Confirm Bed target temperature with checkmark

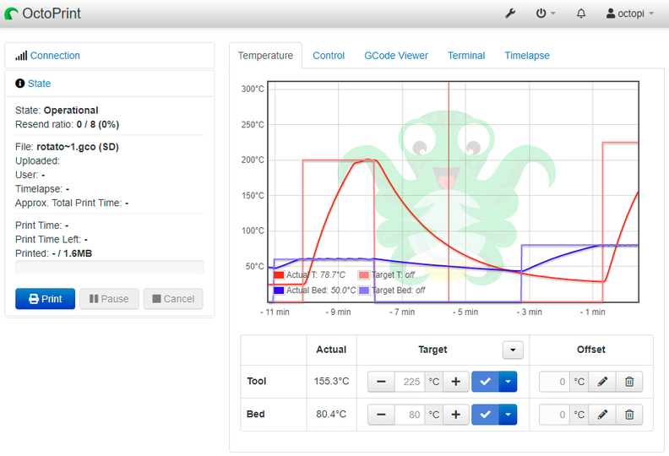click(x=485, y=415)
